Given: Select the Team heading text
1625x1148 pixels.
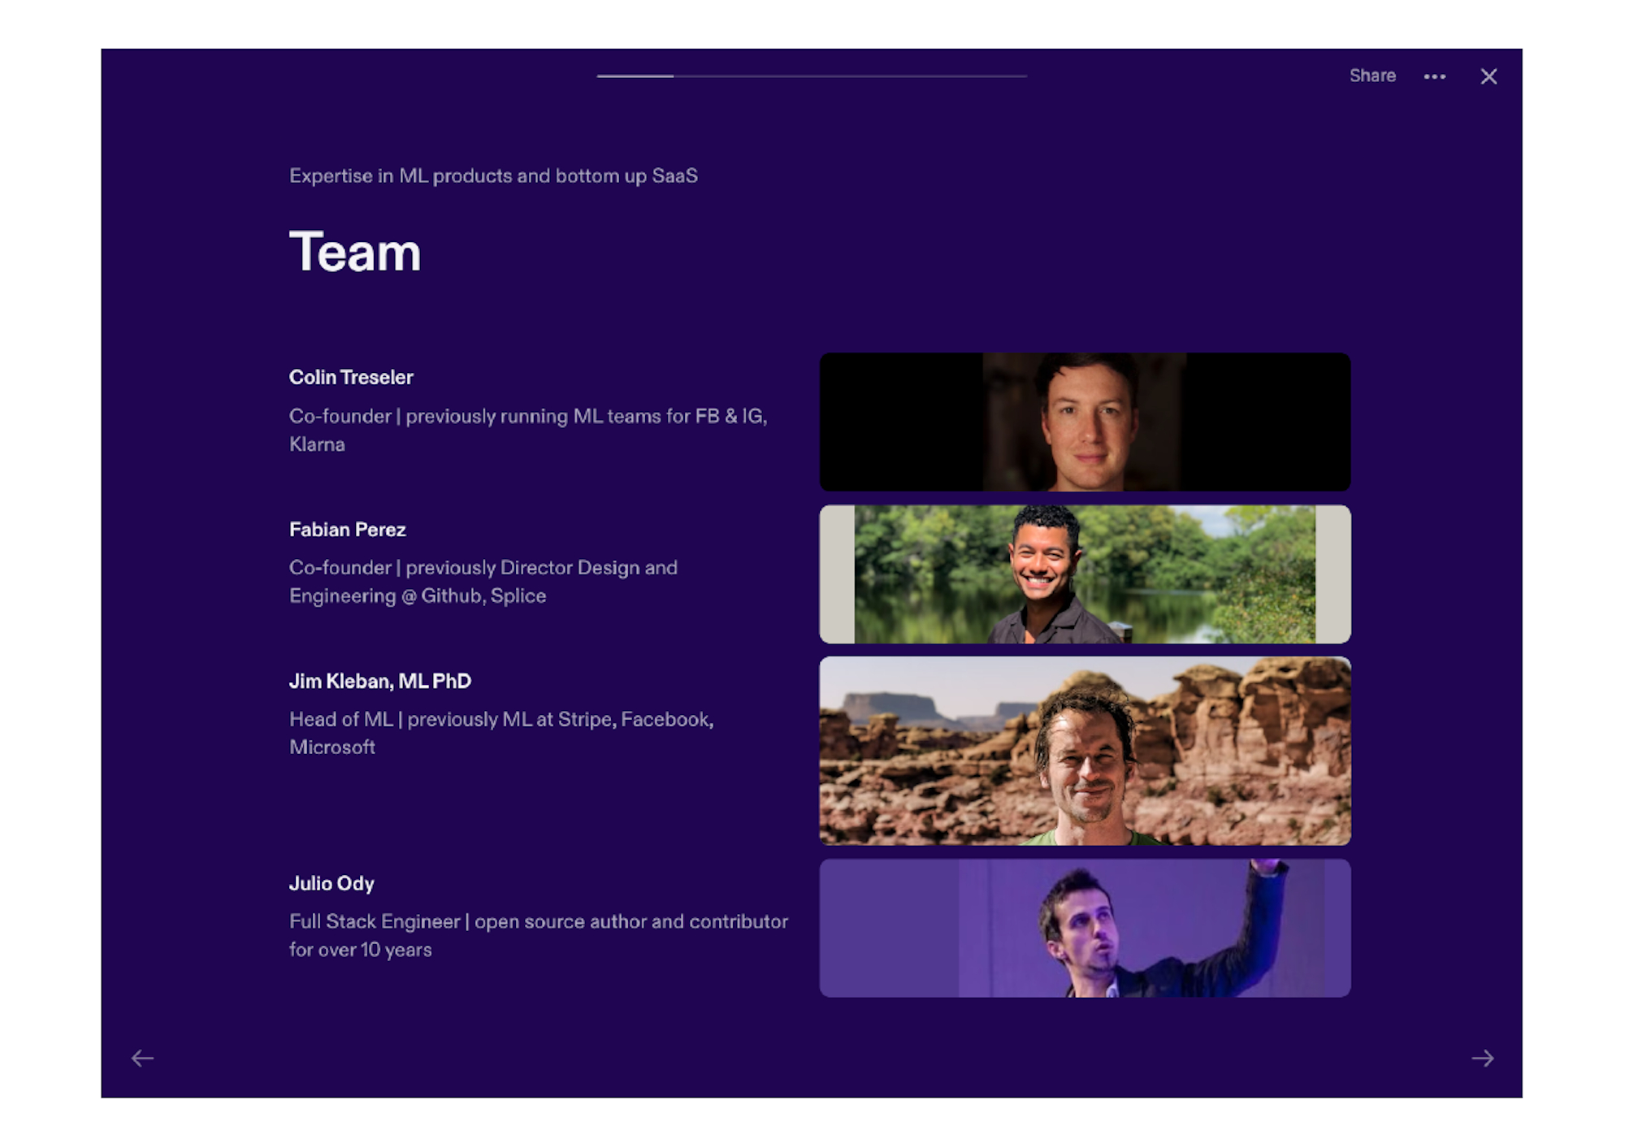Looking at the screenshot, I should click(354, 253).
